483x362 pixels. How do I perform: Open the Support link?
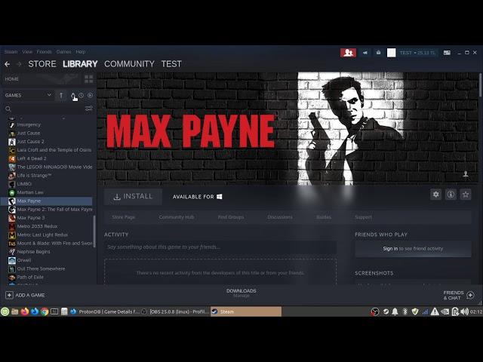pos(363,217)
